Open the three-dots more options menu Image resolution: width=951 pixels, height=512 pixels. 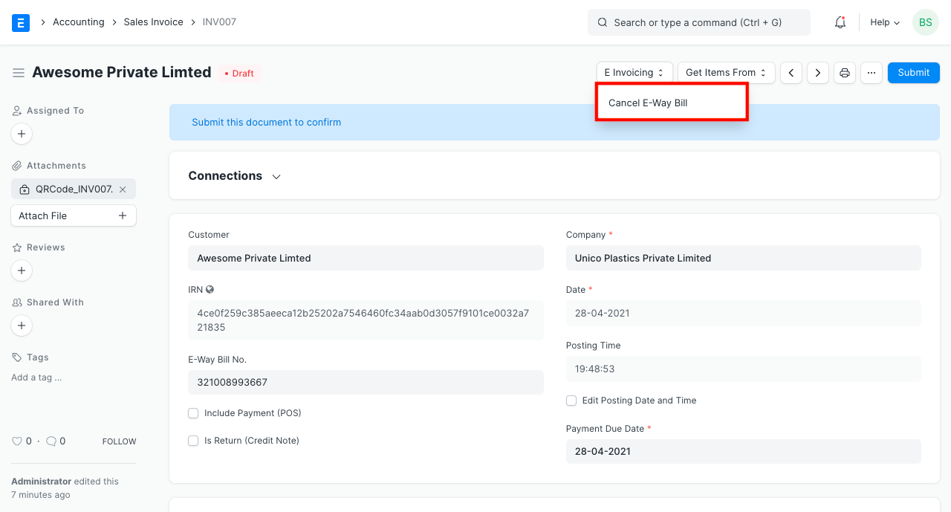pyautogui.click(x=872, y=73)
